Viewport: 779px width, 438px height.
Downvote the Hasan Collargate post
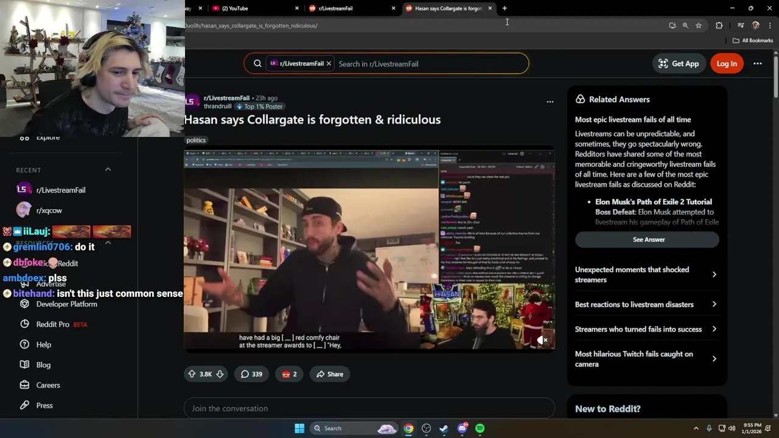220,374
